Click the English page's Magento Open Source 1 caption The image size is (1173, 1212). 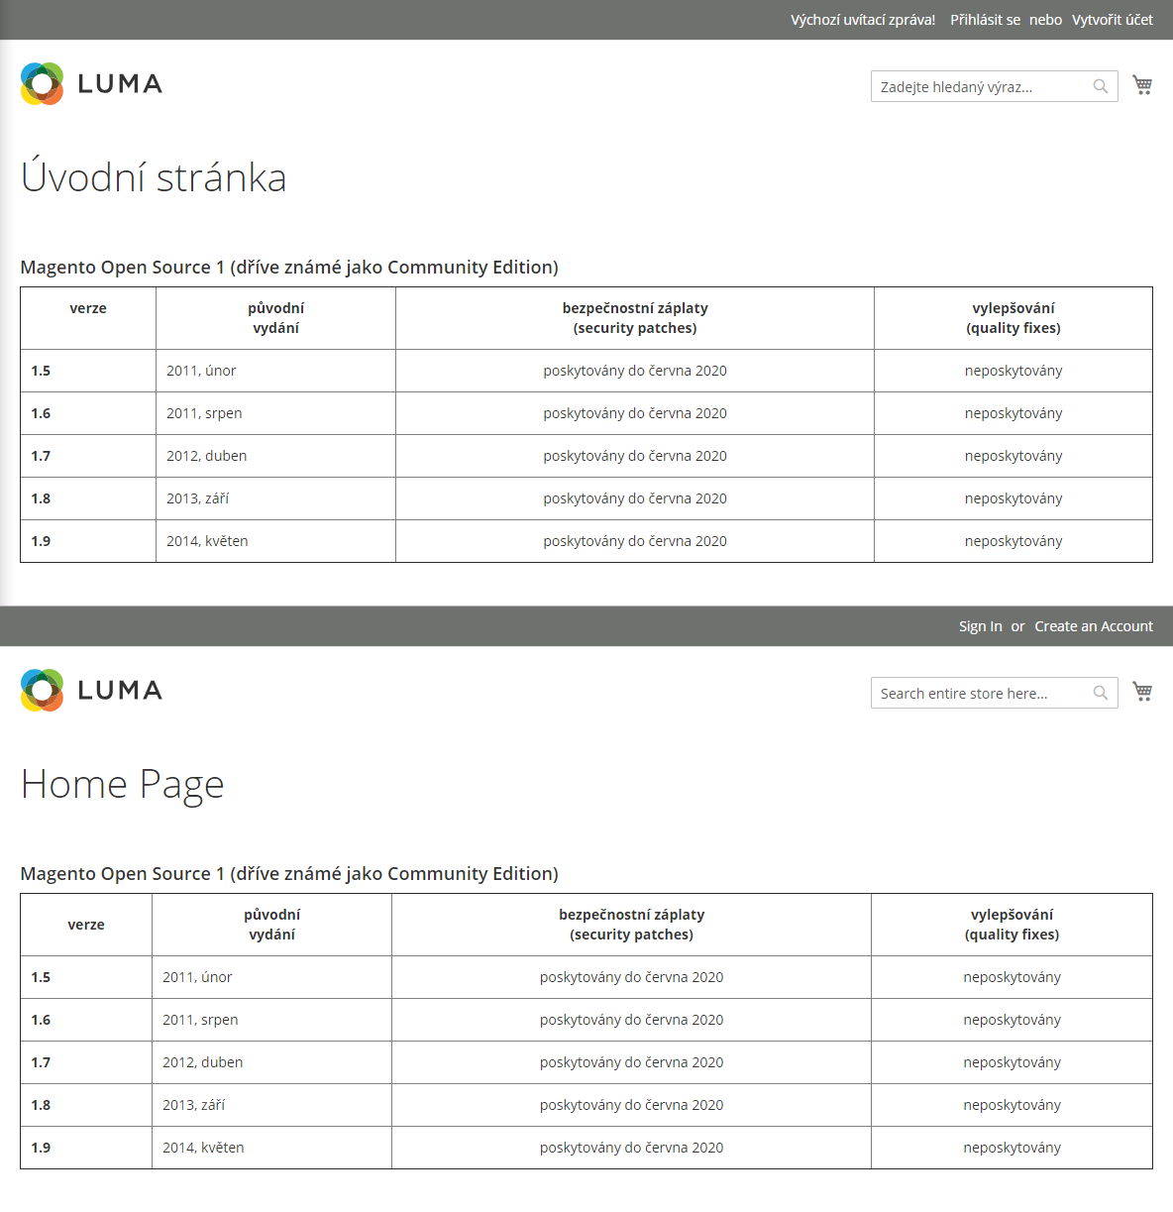pos(289,874)
